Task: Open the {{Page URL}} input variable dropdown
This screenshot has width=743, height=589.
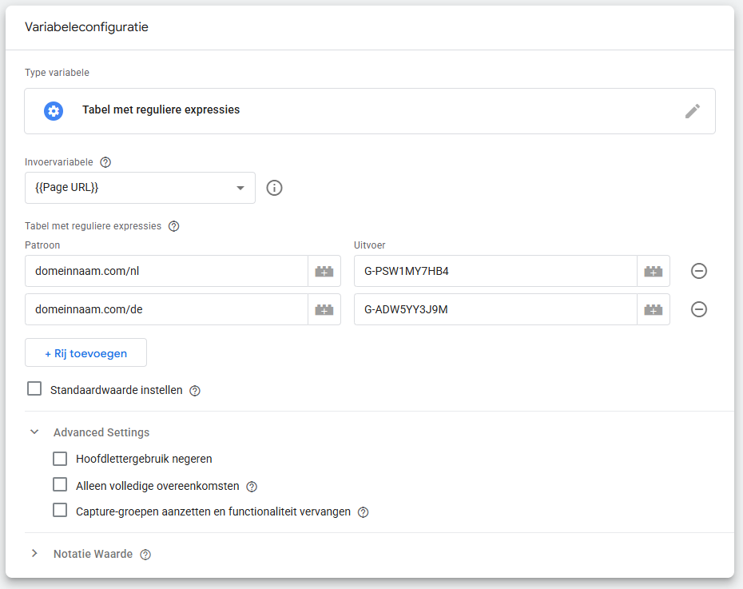Action: point(140,188)
